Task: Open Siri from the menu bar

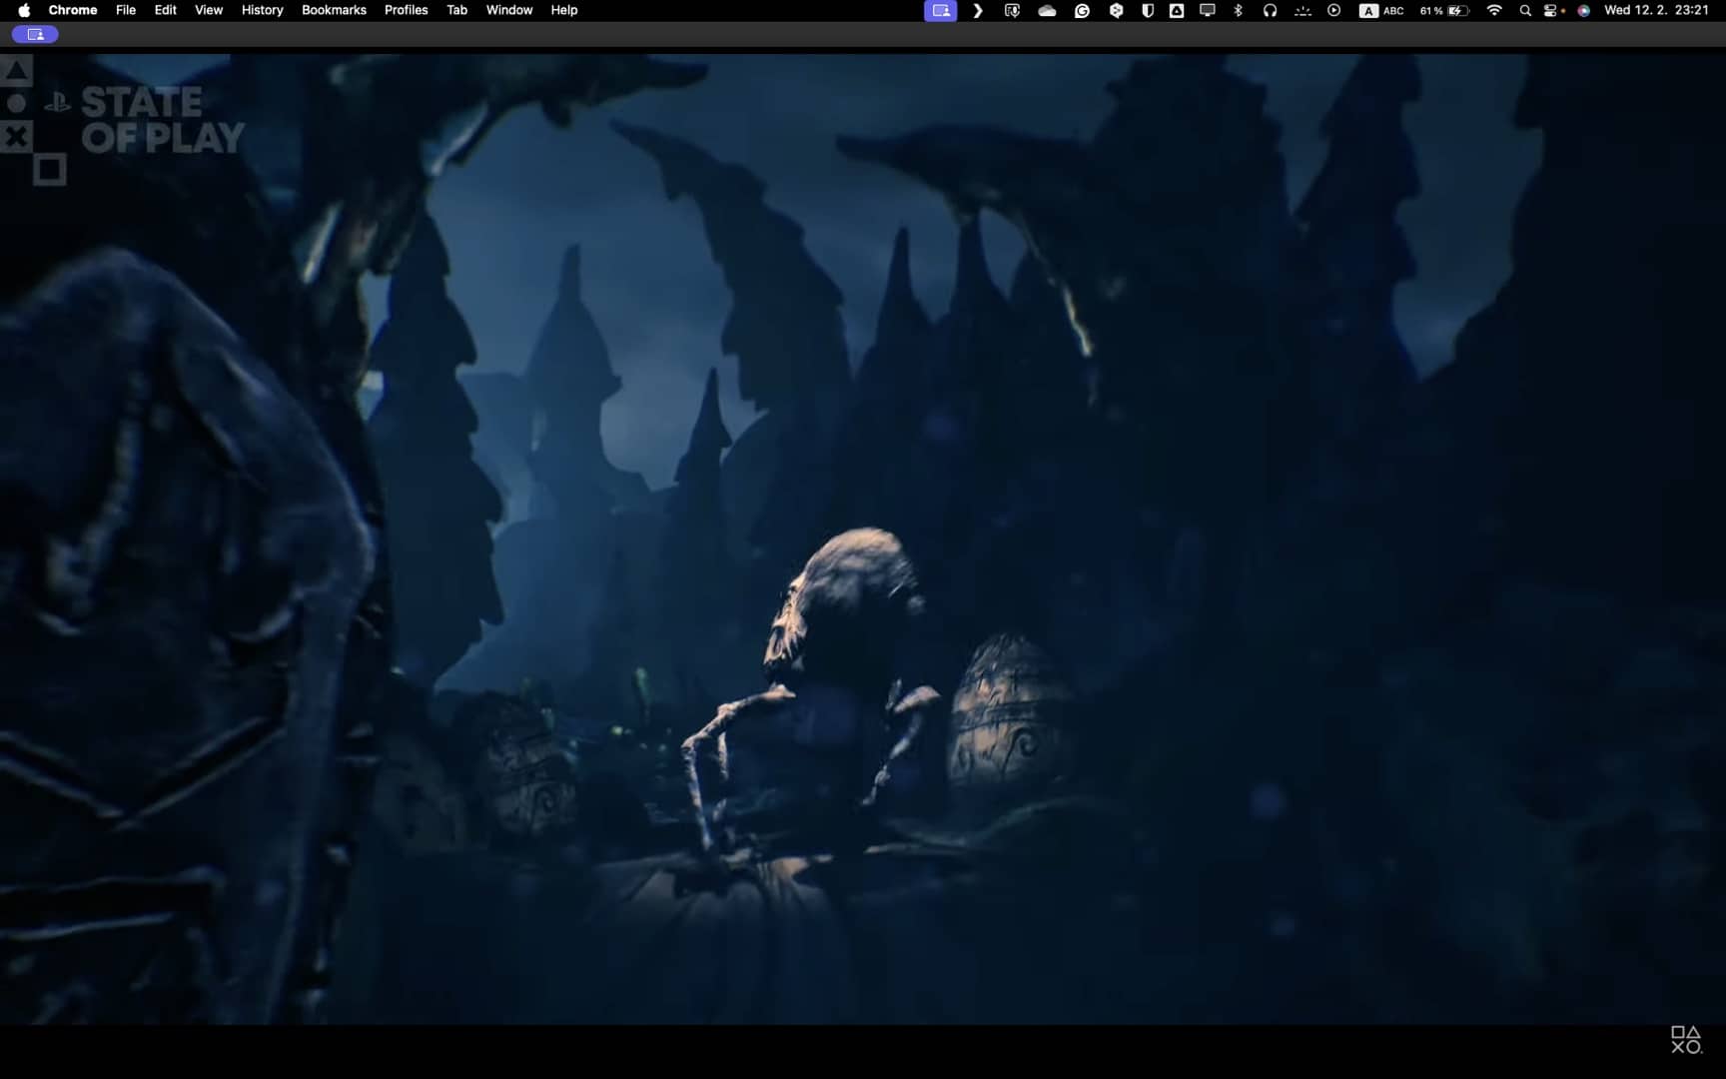Action: pyautogui.click(x=1584, y=10)
